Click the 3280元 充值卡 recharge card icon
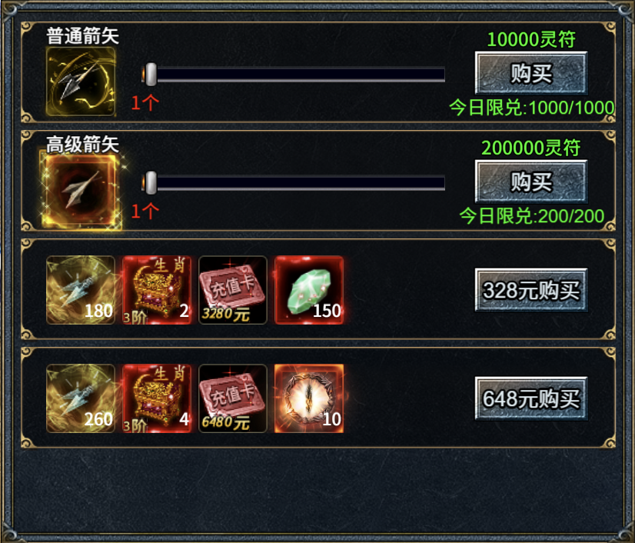The width and height of the screenshot is (635, 543). pos(233,290)
